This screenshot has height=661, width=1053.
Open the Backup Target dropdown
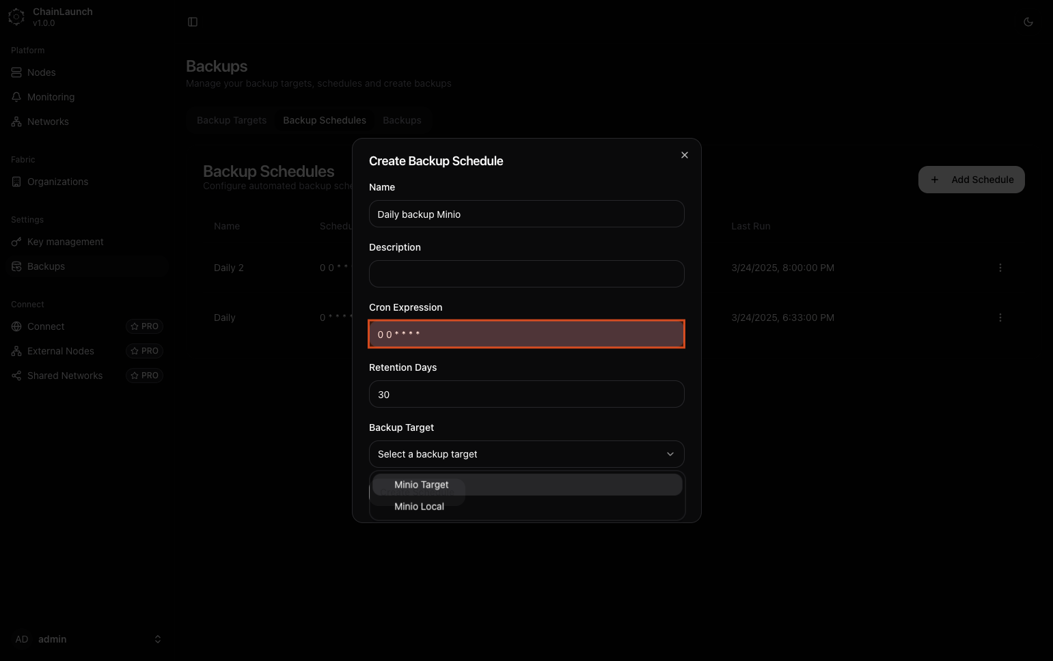[526, 454]
